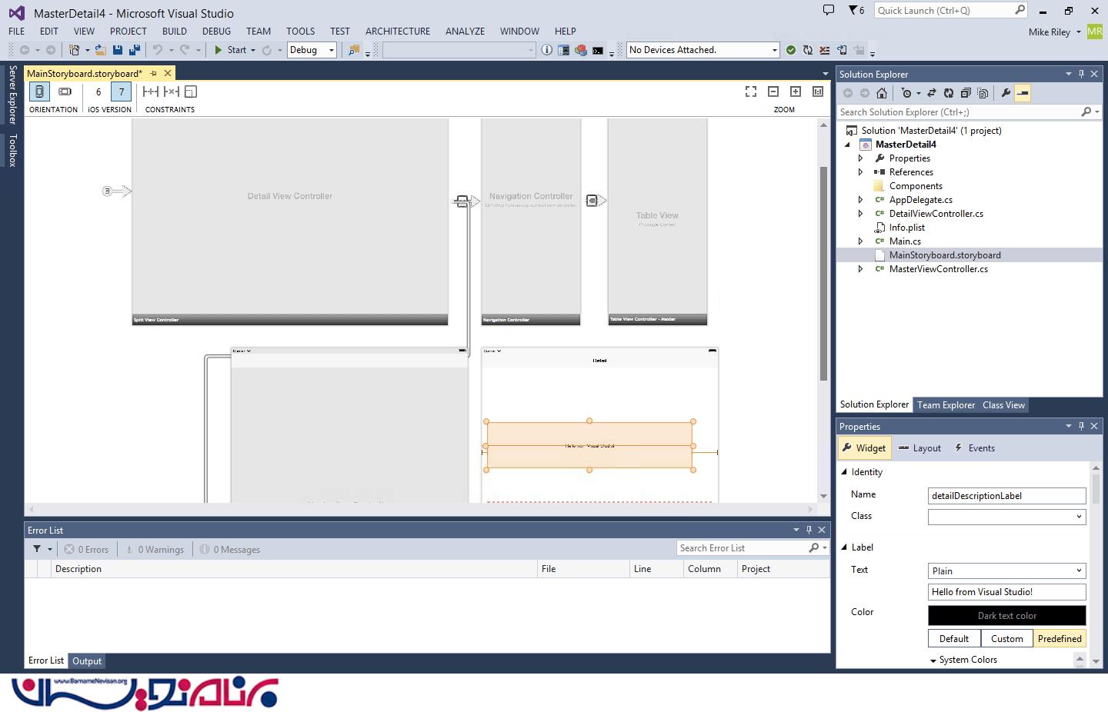Click the Start debugging button
Viewport: 1108px width, 712px height.
coord(230,50)
